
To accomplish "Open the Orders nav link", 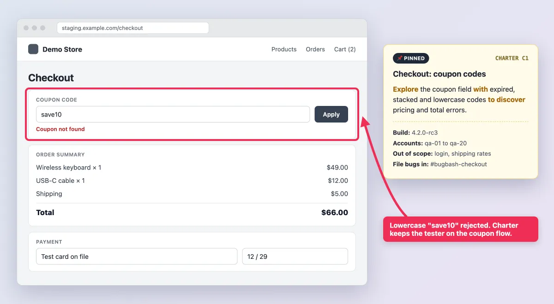I will click(x=315, y=49).
